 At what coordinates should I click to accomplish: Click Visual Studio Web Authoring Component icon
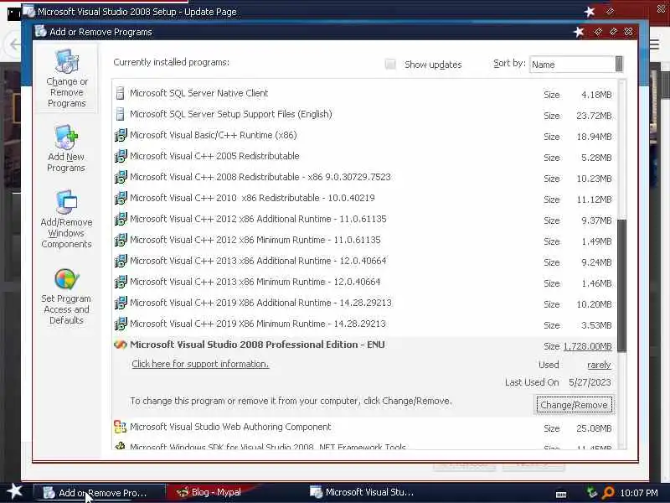tap(120, 427)
